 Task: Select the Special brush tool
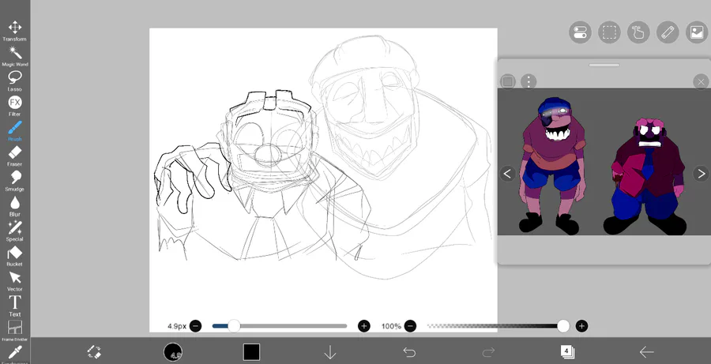(x=14, y=231)
